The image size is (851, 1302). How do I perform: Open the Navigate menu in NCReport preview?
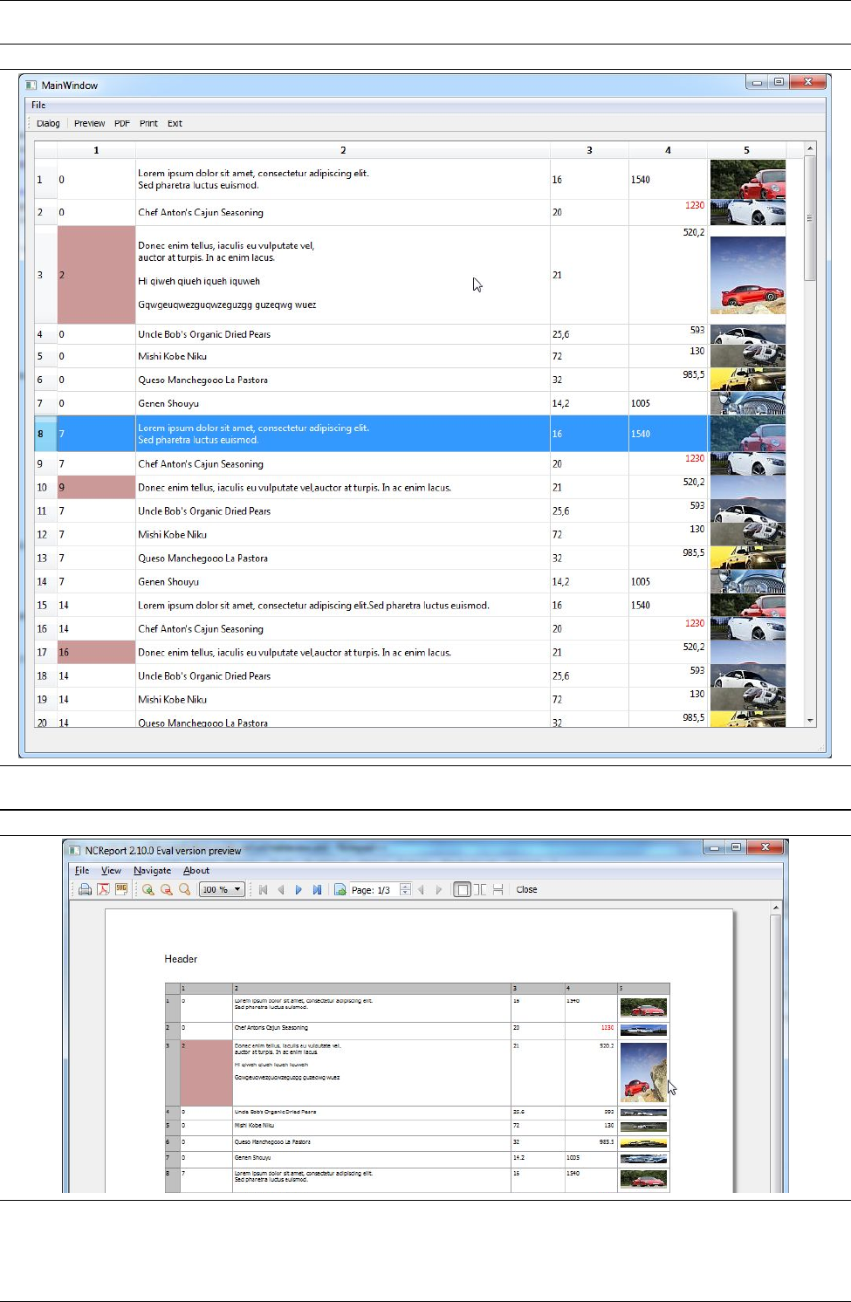152,870
